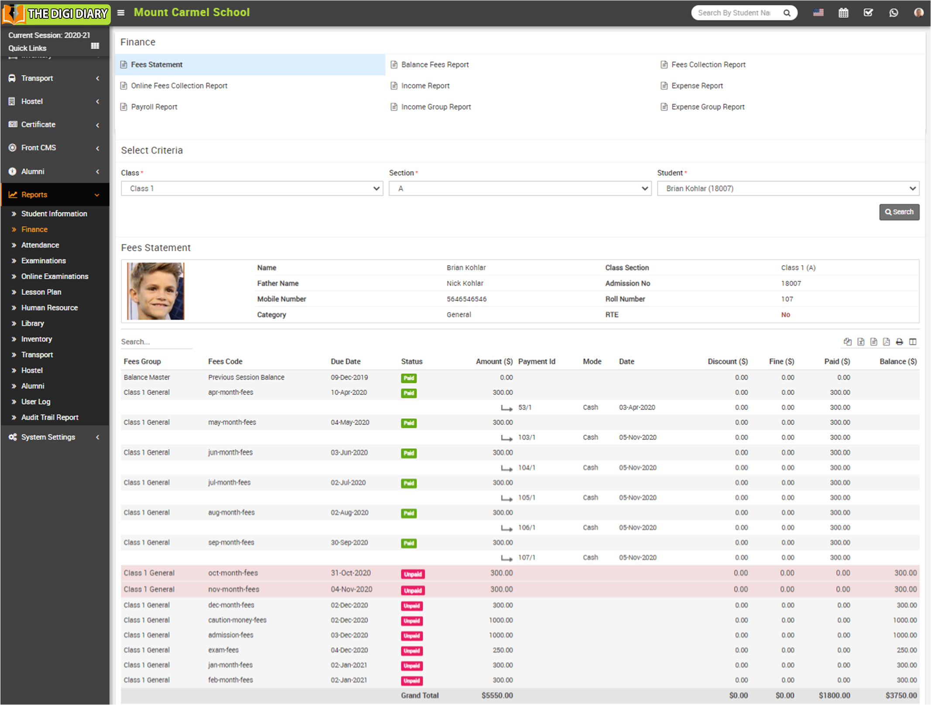
Task: Click the Search criteria button
Action: [x=899, y=212]
